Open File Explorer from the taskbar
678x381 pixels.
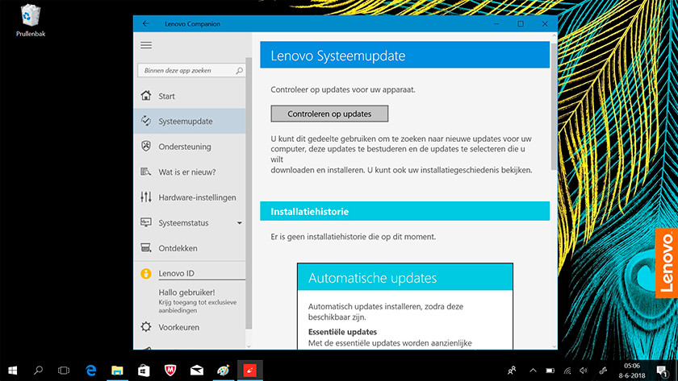click(117, 371)
